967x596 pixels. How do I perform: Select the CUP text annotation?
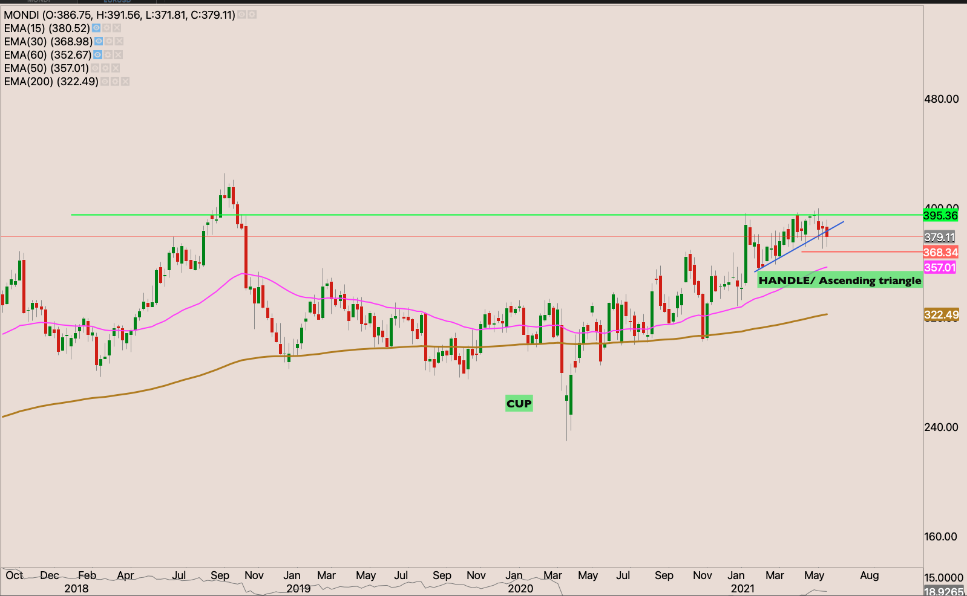[519, 404]
